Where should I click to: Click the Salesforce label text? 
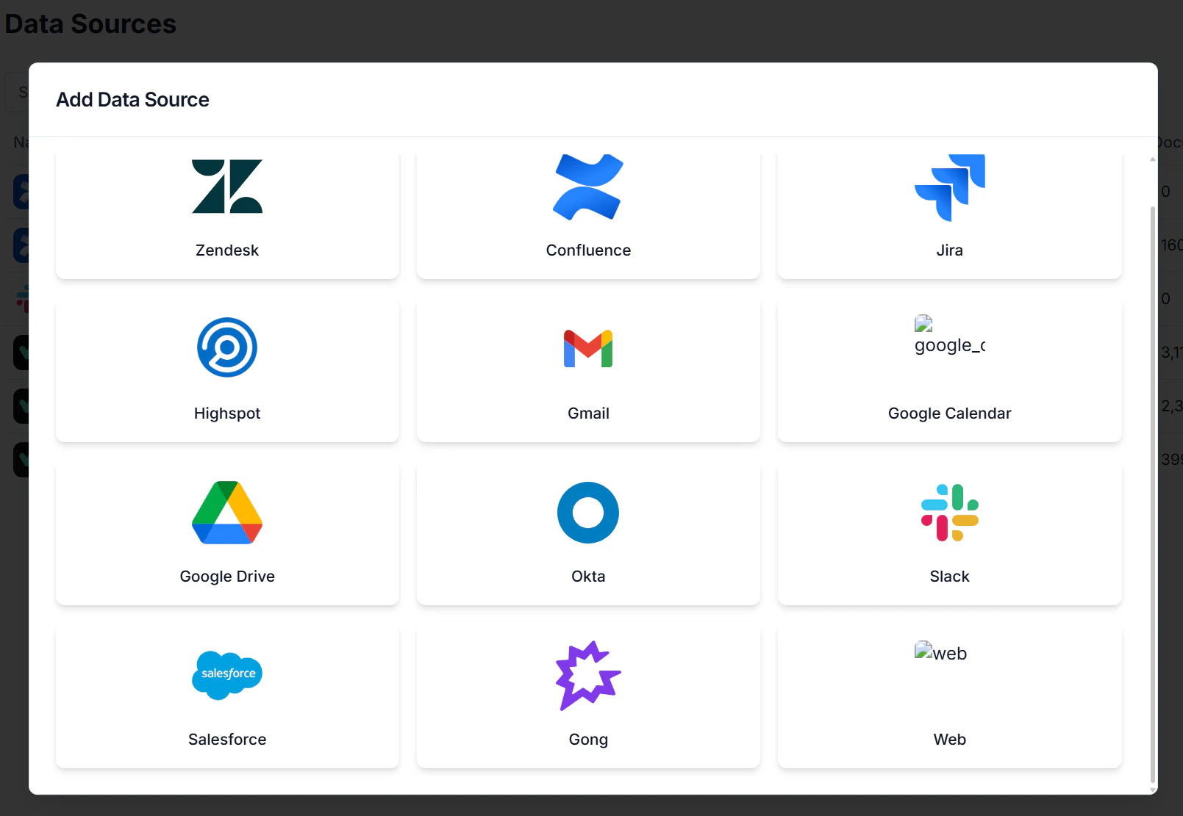point(227,740)
